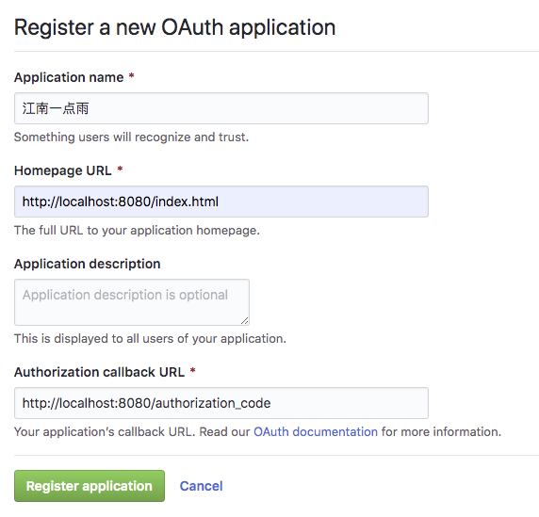Click the green Register application button
This screenshot has height=517, width=539.
[x=90, y=486]
